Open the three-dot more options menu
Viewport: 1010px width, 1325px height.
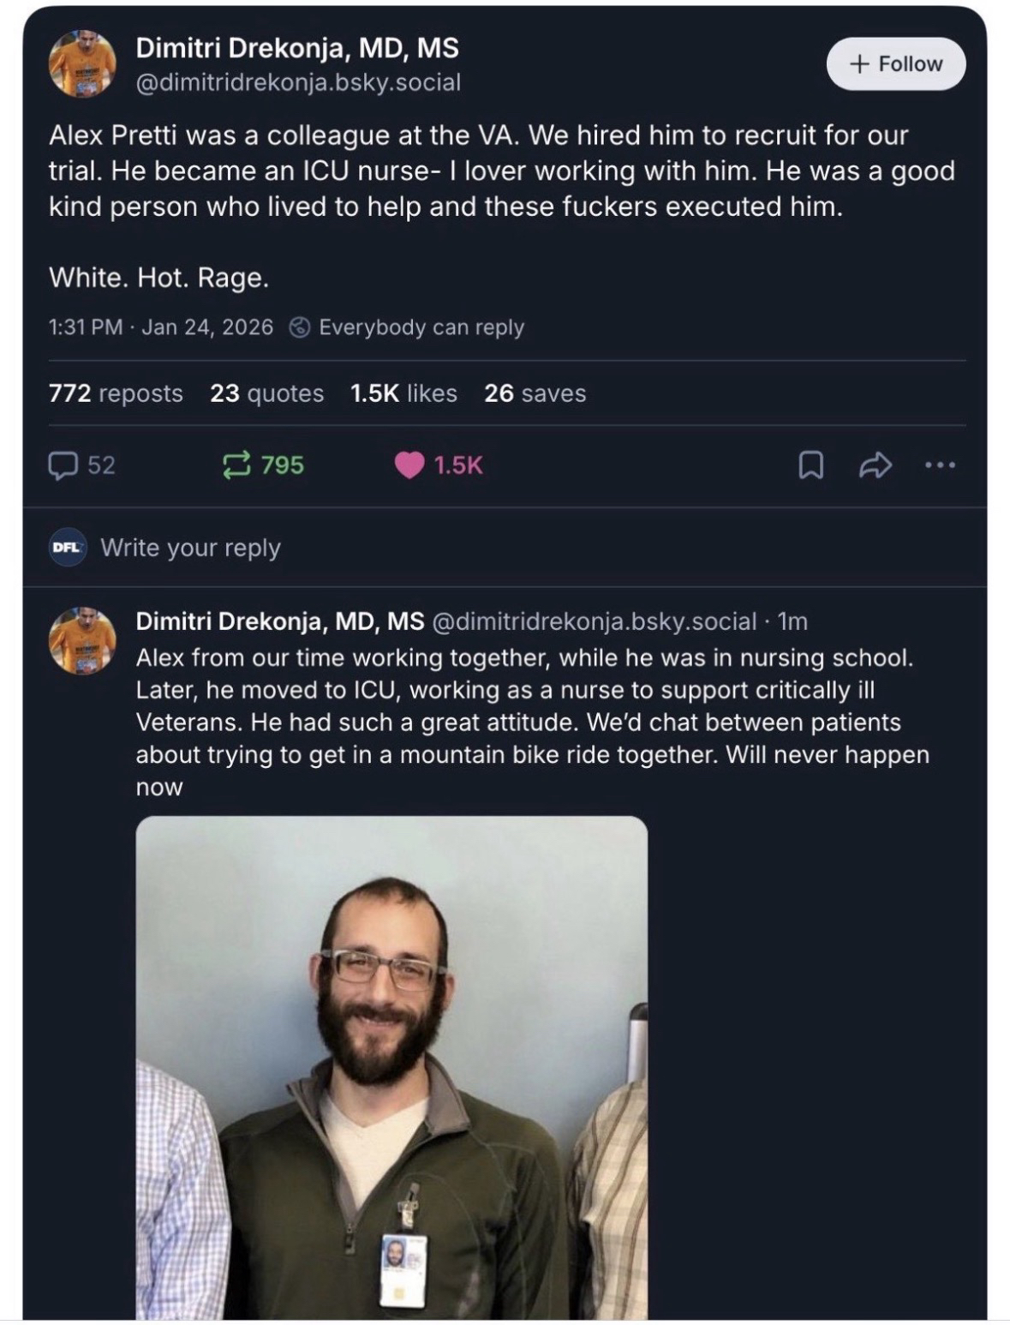point(940,465)
